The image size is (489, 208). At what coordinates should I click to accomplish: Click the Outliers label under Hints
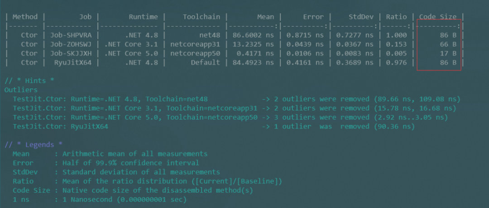pyautogui.click(x=21, y=90)
